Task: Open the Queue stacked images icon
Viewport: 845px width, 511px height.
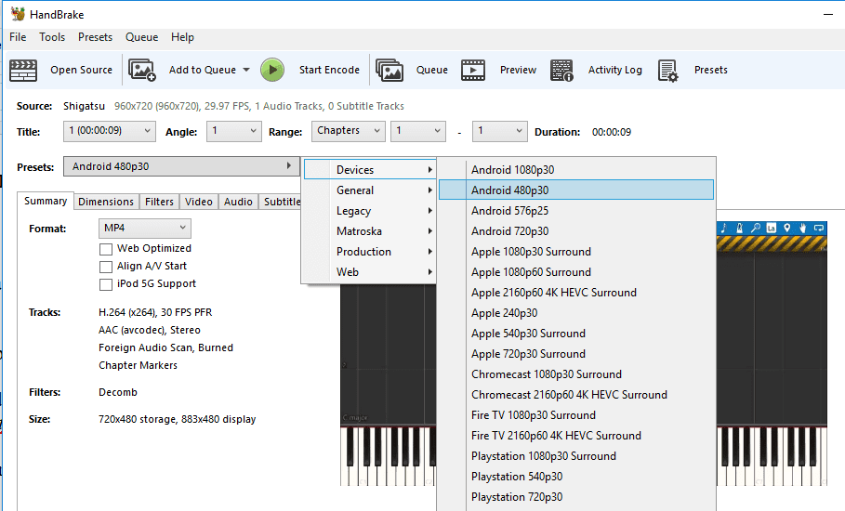Action: point(389,70)
